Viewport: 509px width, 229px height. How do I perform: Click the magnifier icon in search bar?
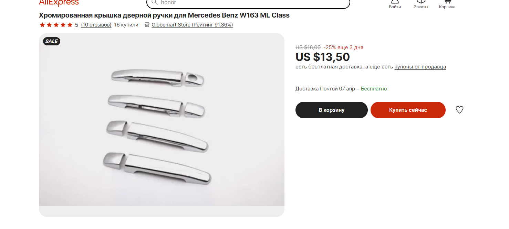click(x=154, y=2)
